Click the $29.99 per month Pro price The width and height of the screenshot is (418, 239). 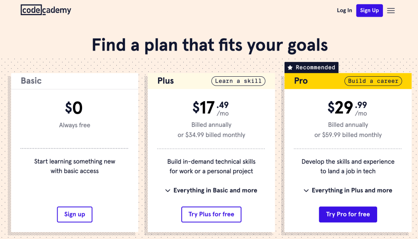pyautogui.click(x=347, y=108)
